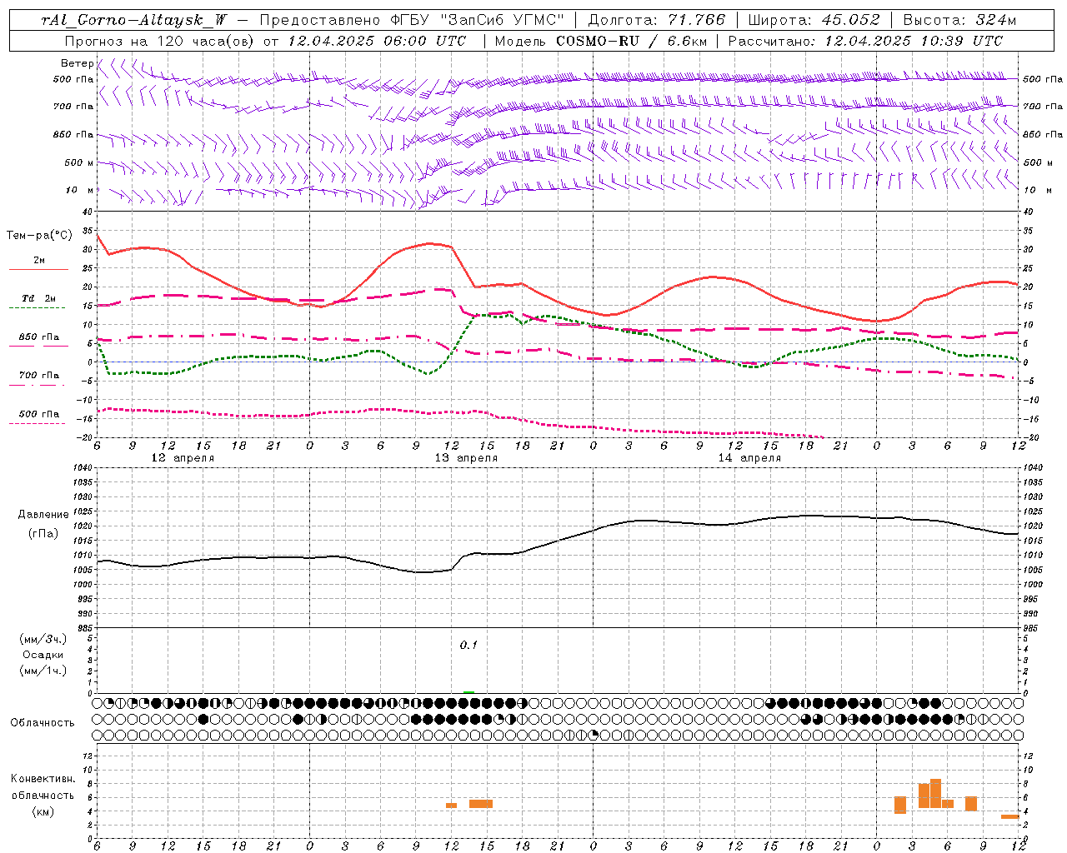Image resolution: width=1067 pixels, height=853 pixels.
Task: Click the Осадки precipitation label
Action: click(43, 655)
